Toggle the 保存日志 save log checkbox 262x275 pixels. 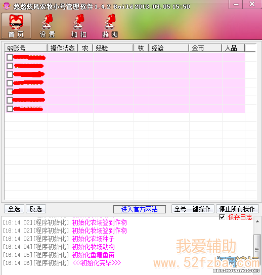[x=222, y=217]
